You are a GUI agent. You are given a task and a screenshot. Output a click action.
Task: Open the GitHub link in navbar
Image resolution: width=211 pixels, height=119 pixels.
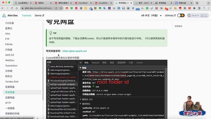pyautogui.click(x=170, y=16)
